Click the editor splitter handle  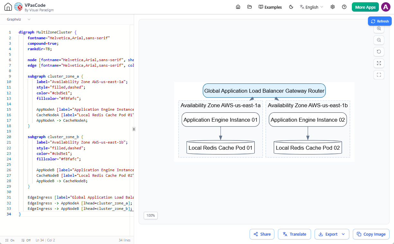(x=134, y=129)
